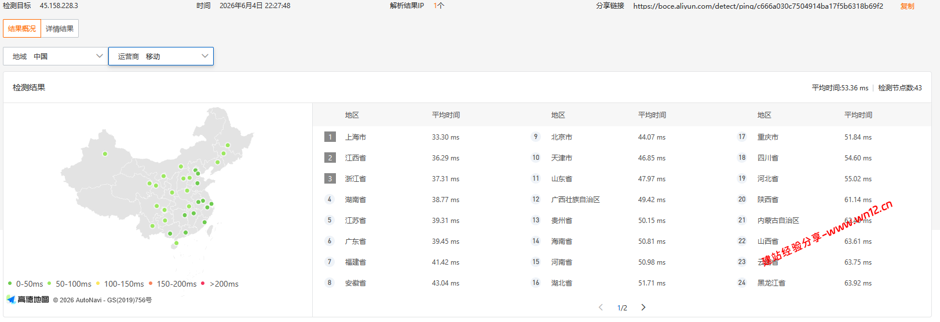Click the 63.92 ms value
The width and height of the screenshot is (940, 322).
pos(858,283)
